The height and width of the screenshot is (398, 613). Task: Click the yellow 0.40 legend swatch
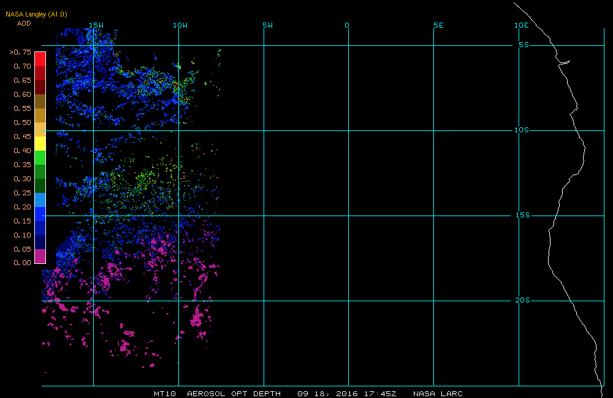pos(40,143)
